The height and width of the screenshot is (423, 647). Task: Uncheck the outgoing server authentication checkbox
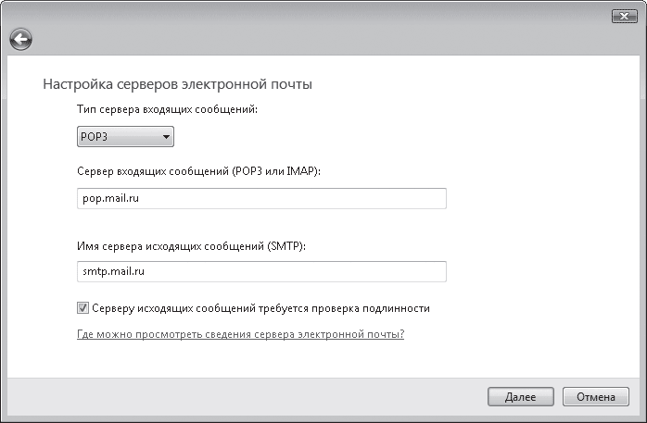[83, 307]
